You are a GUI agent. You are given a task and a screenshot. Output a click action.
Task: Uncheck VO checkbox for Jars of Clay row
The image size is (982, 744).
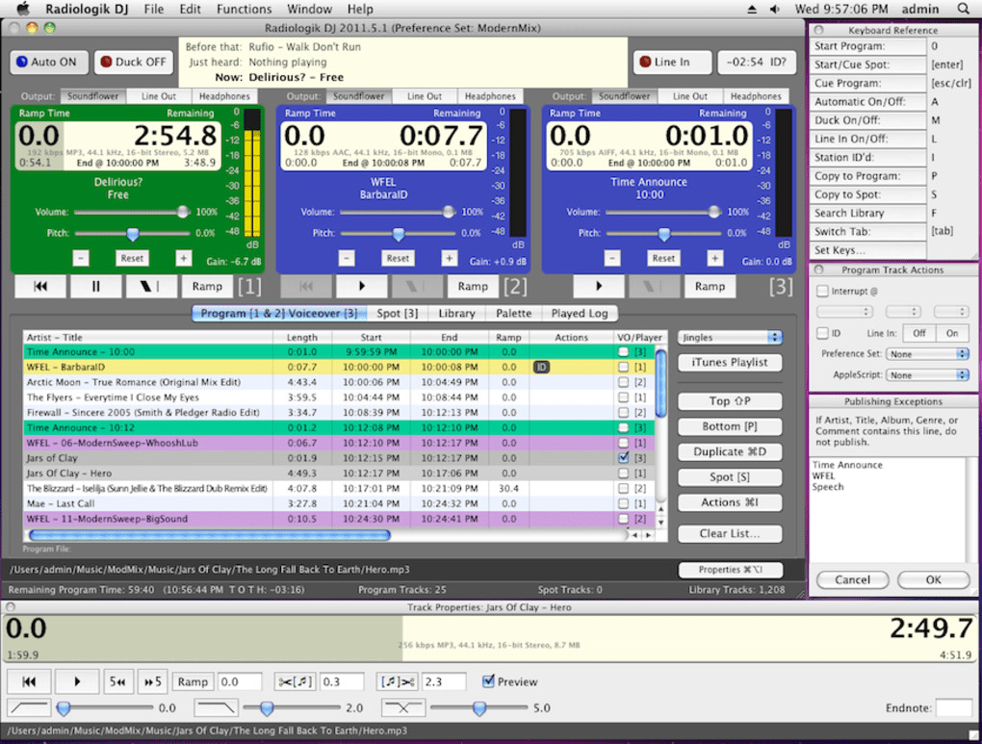click(623, 458)
